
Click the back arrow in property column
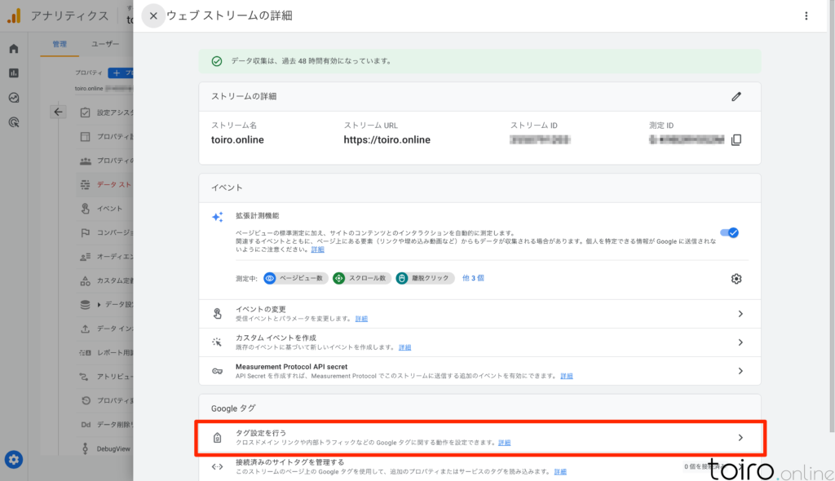58,113
